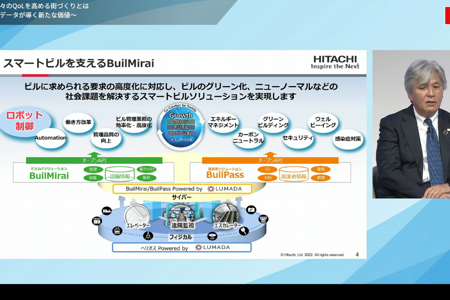The image size is (450, 300).
Task: Click the green 集約 pill
Action: (146, 177)
